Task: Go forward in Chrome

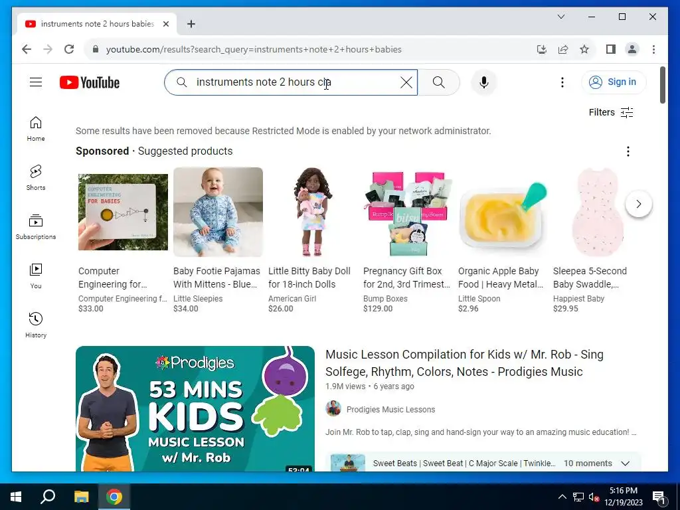Action: [x=48, y=49]
